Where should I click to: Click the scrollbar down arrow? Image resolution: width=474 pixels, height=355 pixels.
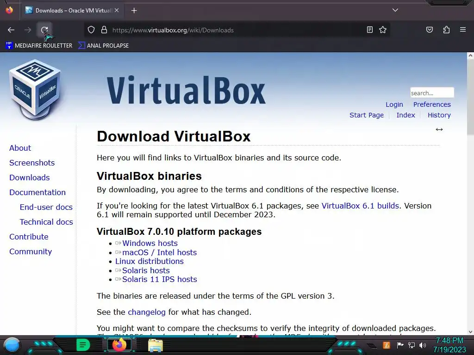click(470, 332)
